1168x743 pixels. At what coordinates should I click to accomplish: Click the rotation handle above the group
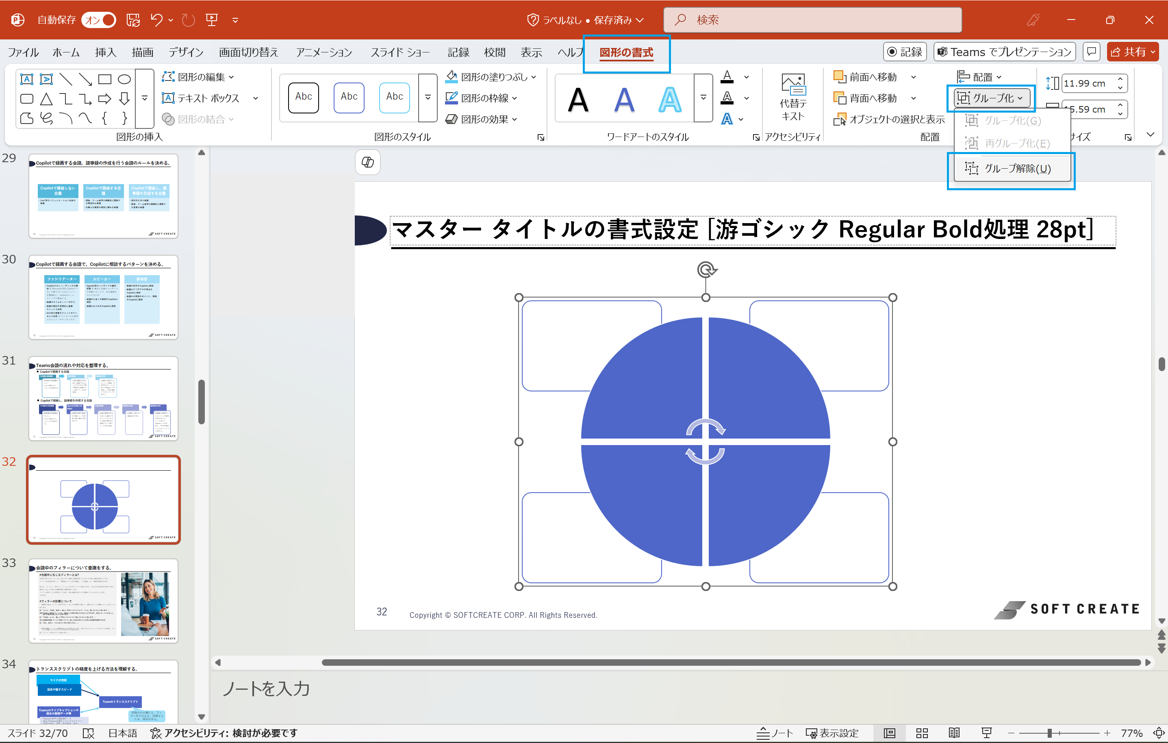[706, 269]
